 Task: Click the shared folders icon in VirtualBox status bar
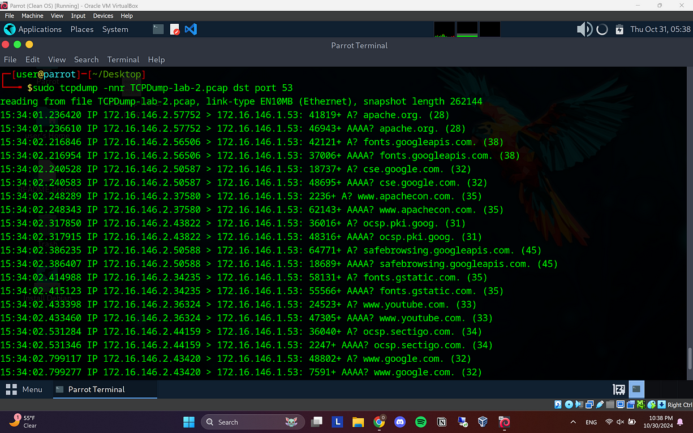click(x=610, y=404)
